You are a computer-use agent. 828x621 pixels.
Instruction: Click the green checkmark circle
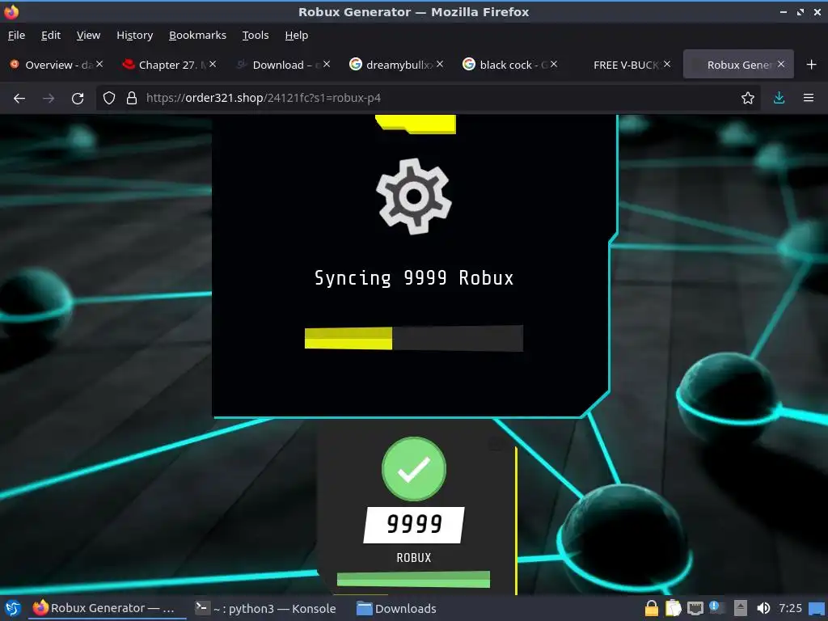coord(413,469)
